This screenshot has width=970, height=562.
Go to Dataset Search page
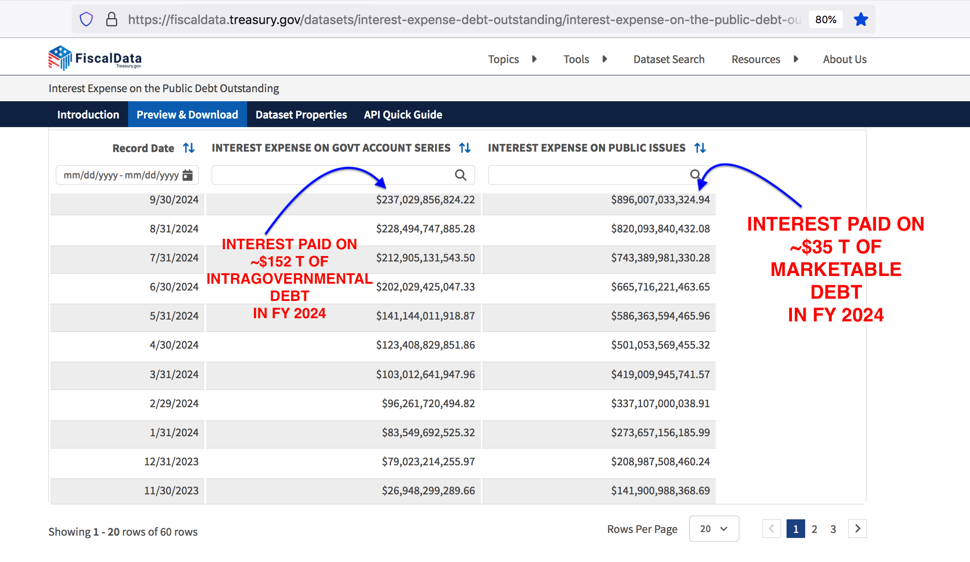point(669,59)
